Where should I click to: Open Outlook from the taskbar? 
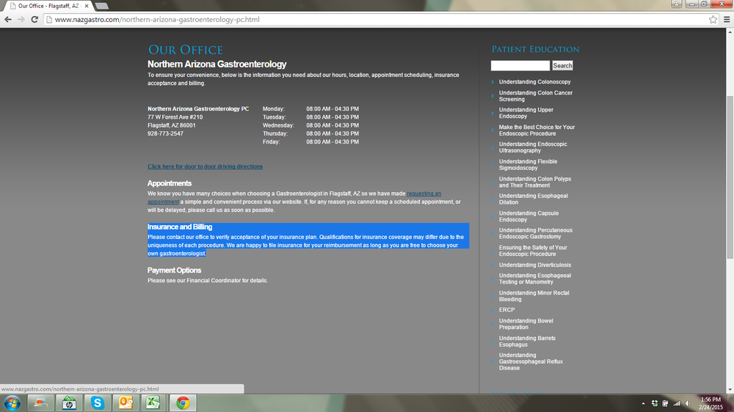(126, 403)
